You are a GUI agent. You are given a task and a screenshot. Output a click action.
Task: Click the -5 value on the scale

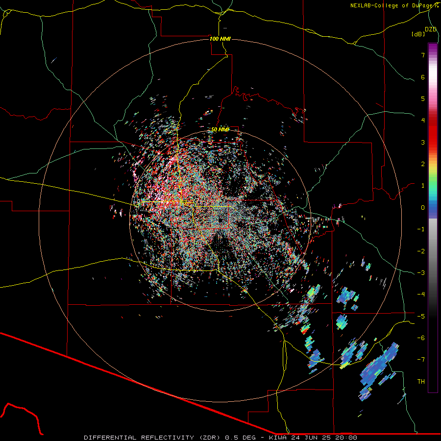[421, 316]
